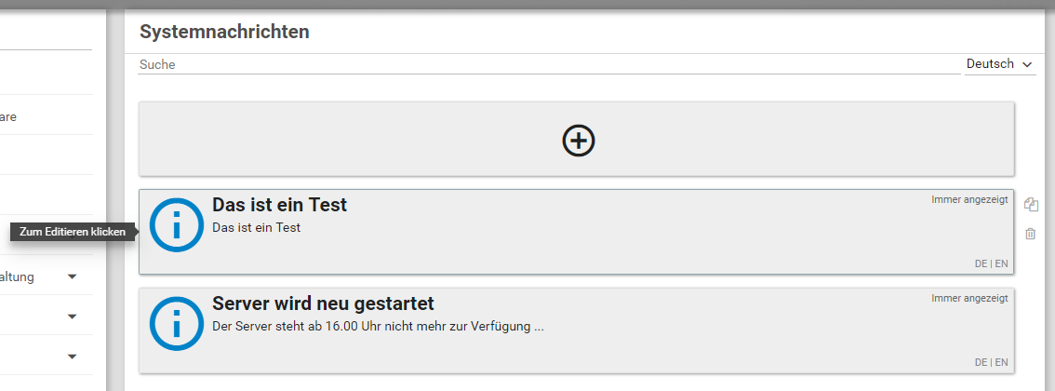Image resolution: width=1055 pixels, height=391 pixels.
Task: Open the Deutsch language dropdown
Action: pyautogui.click(x=1000, y=64)
